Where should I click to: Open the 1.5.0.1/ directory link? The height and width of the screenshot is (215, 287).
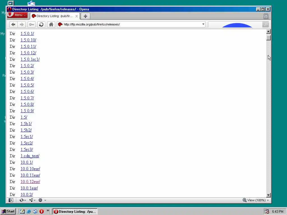27,34
